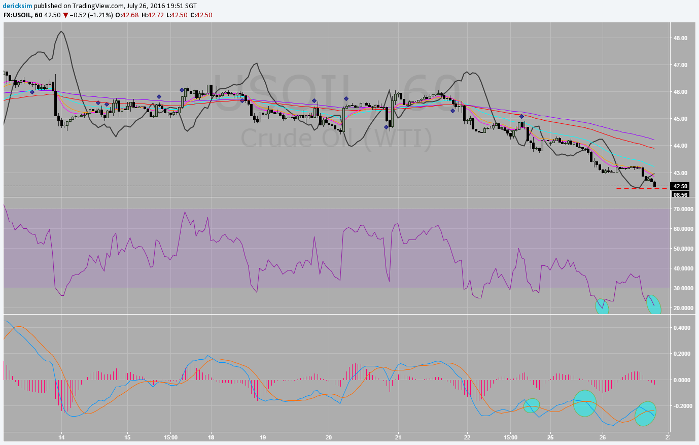699x445 pixels.
Task: Click the date label 19 on time axis
Action: 263,437
